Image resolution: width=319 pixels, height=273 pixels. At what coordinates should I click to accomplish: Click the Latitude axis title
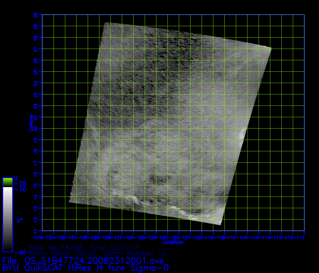coord(31,123)
